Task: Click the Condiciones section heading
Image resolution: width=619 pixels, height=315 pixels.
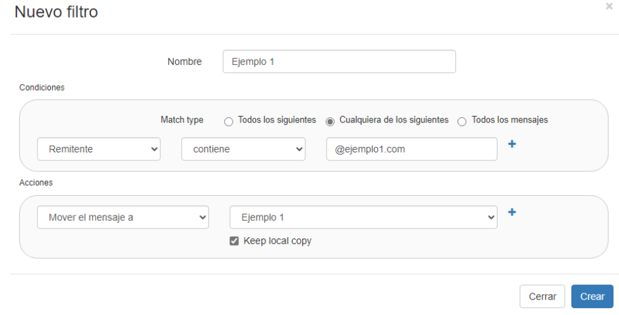Action: (42, 87)
